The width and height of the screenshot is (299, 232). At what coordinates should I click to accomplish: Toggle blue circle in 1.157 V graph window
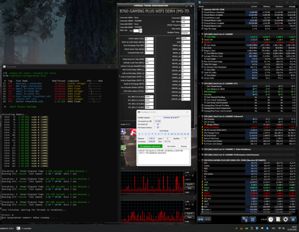point(192,175)
